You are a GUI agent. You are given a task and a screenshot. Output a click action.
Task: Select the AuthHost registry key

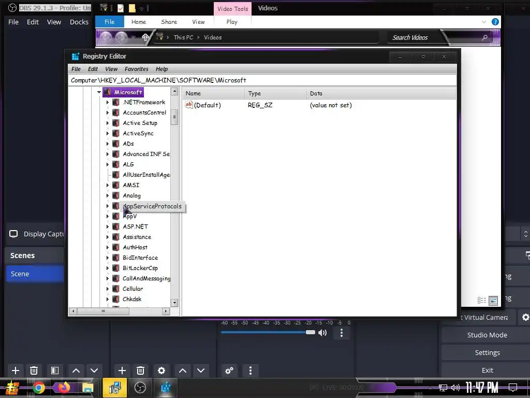click(135, 247)
